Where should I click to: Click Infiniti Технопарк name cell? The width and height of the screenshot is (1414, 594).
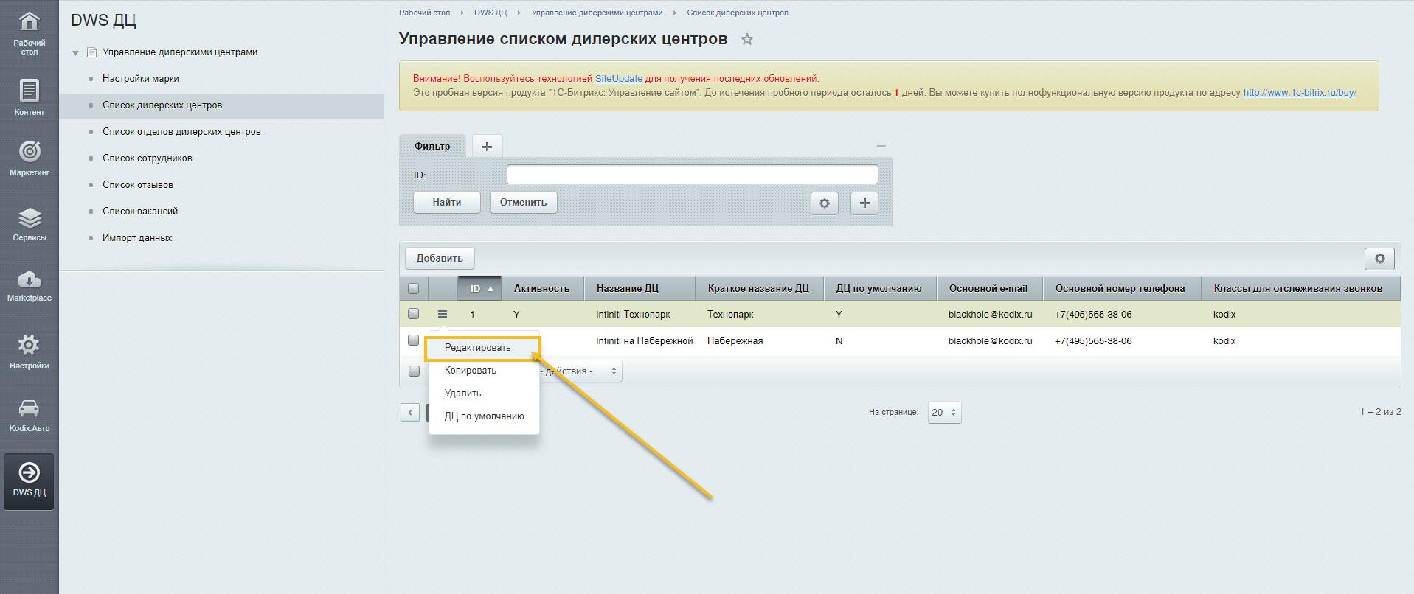[633, 315]
